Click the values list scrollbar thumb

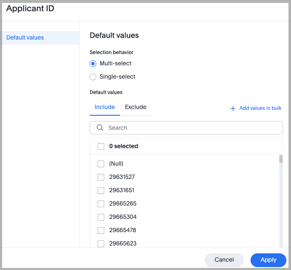pos(281,159)
